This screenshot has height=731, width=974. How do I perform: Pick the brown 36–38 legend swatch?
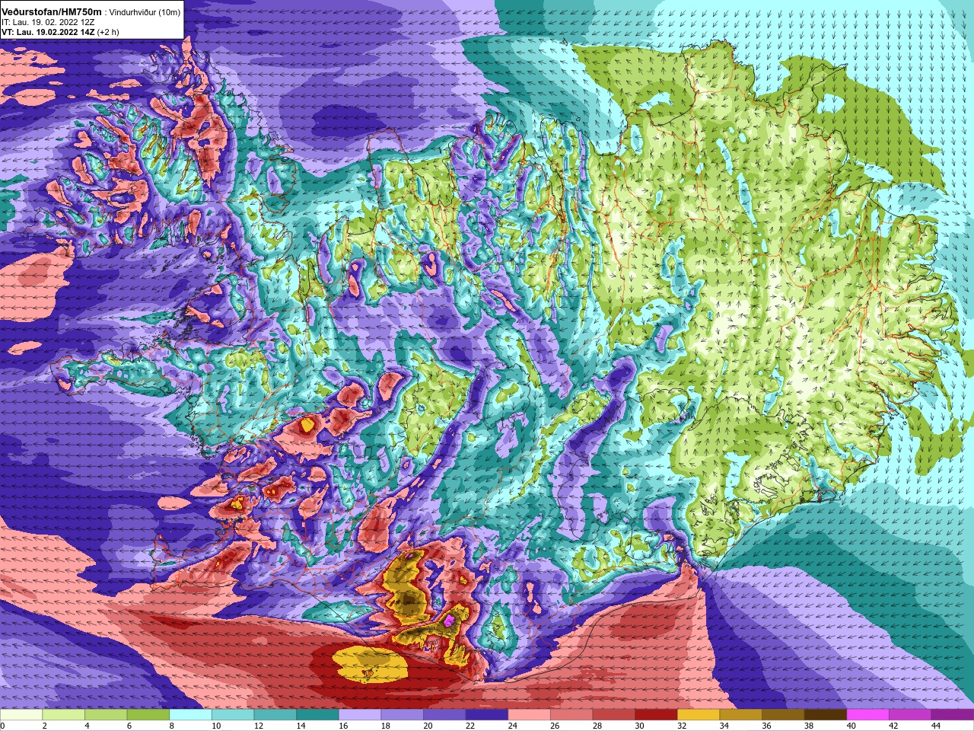(x=784, y=715)
